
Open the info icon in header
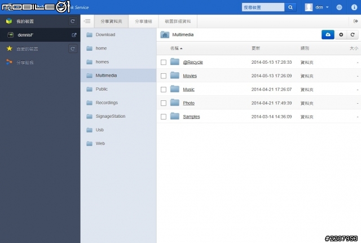pyautogui.click(x=354, y=7)
